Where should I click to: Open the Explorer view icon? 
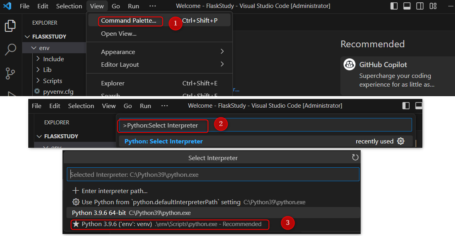10,25
